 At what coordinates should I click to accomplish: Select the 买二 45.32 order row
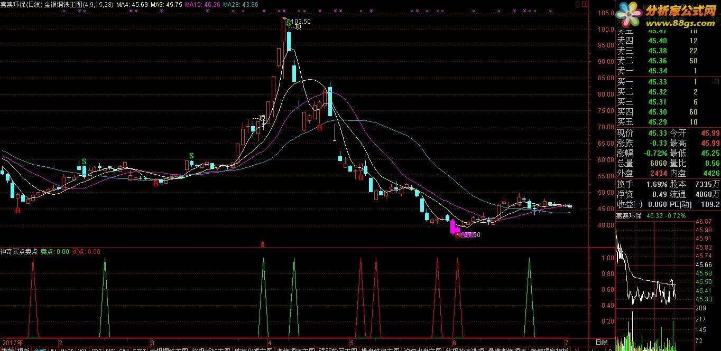click(x=668, y=92)
